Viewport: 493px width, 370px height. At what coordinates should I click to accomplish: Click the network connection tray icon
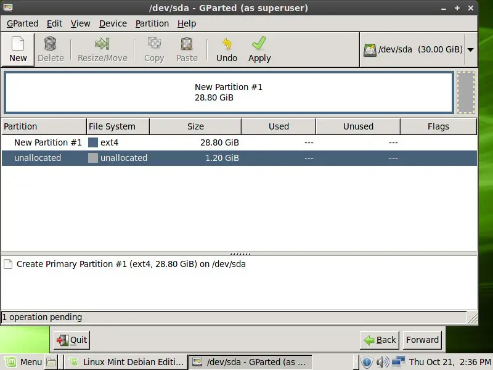pyautogui.click(x=398, y=362)
